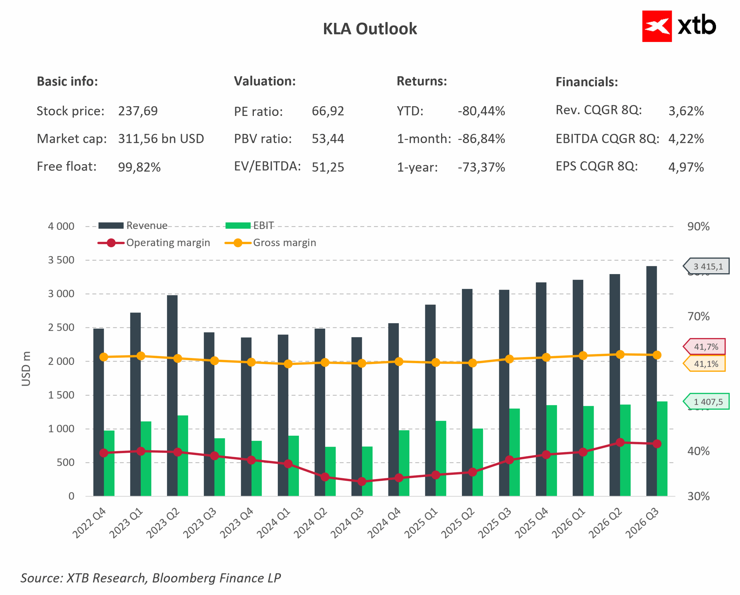Image resolution: width=740 pixels, height=595 pixels.
Task: Select the green EBIT legend swatch
Action: (238, 226)
